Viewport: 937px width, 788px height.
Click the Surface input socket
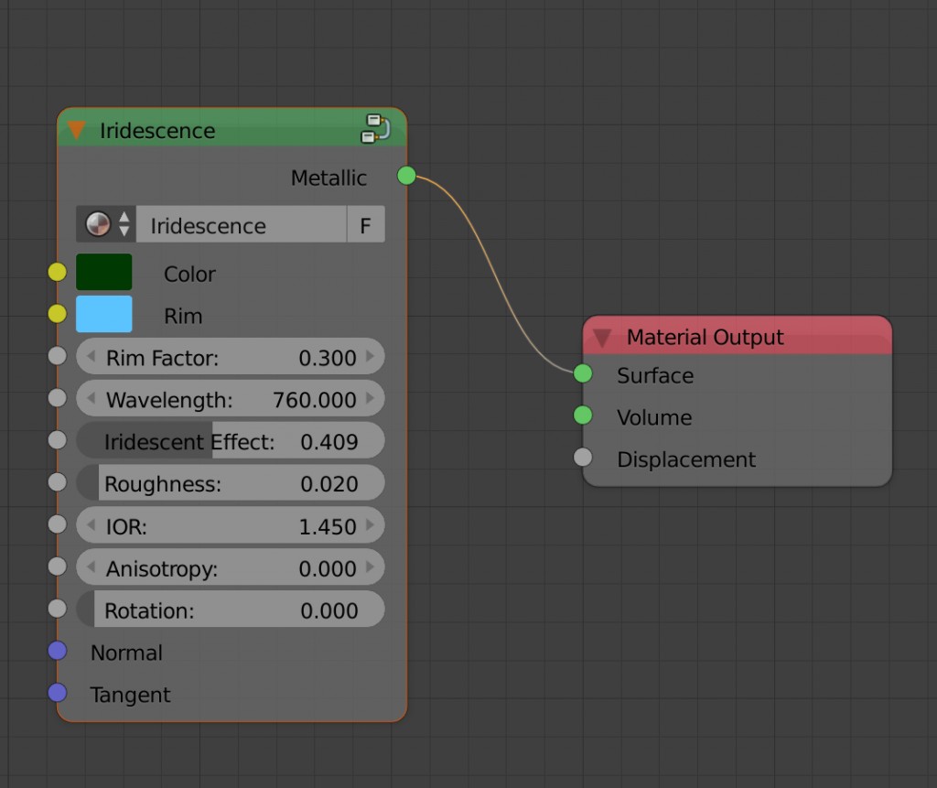pos(583,373)
